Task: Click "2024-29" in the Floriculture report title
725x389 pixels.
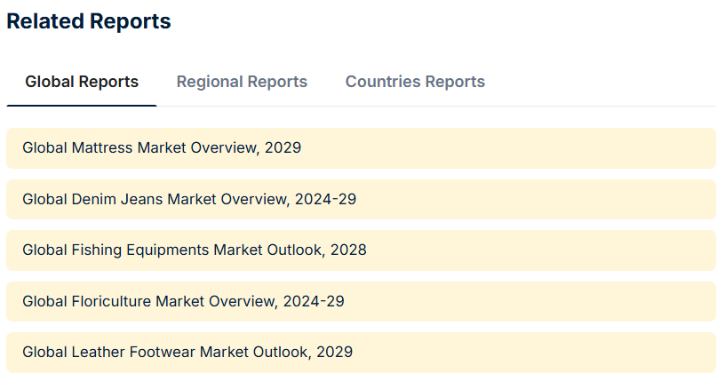Action: 314,301
